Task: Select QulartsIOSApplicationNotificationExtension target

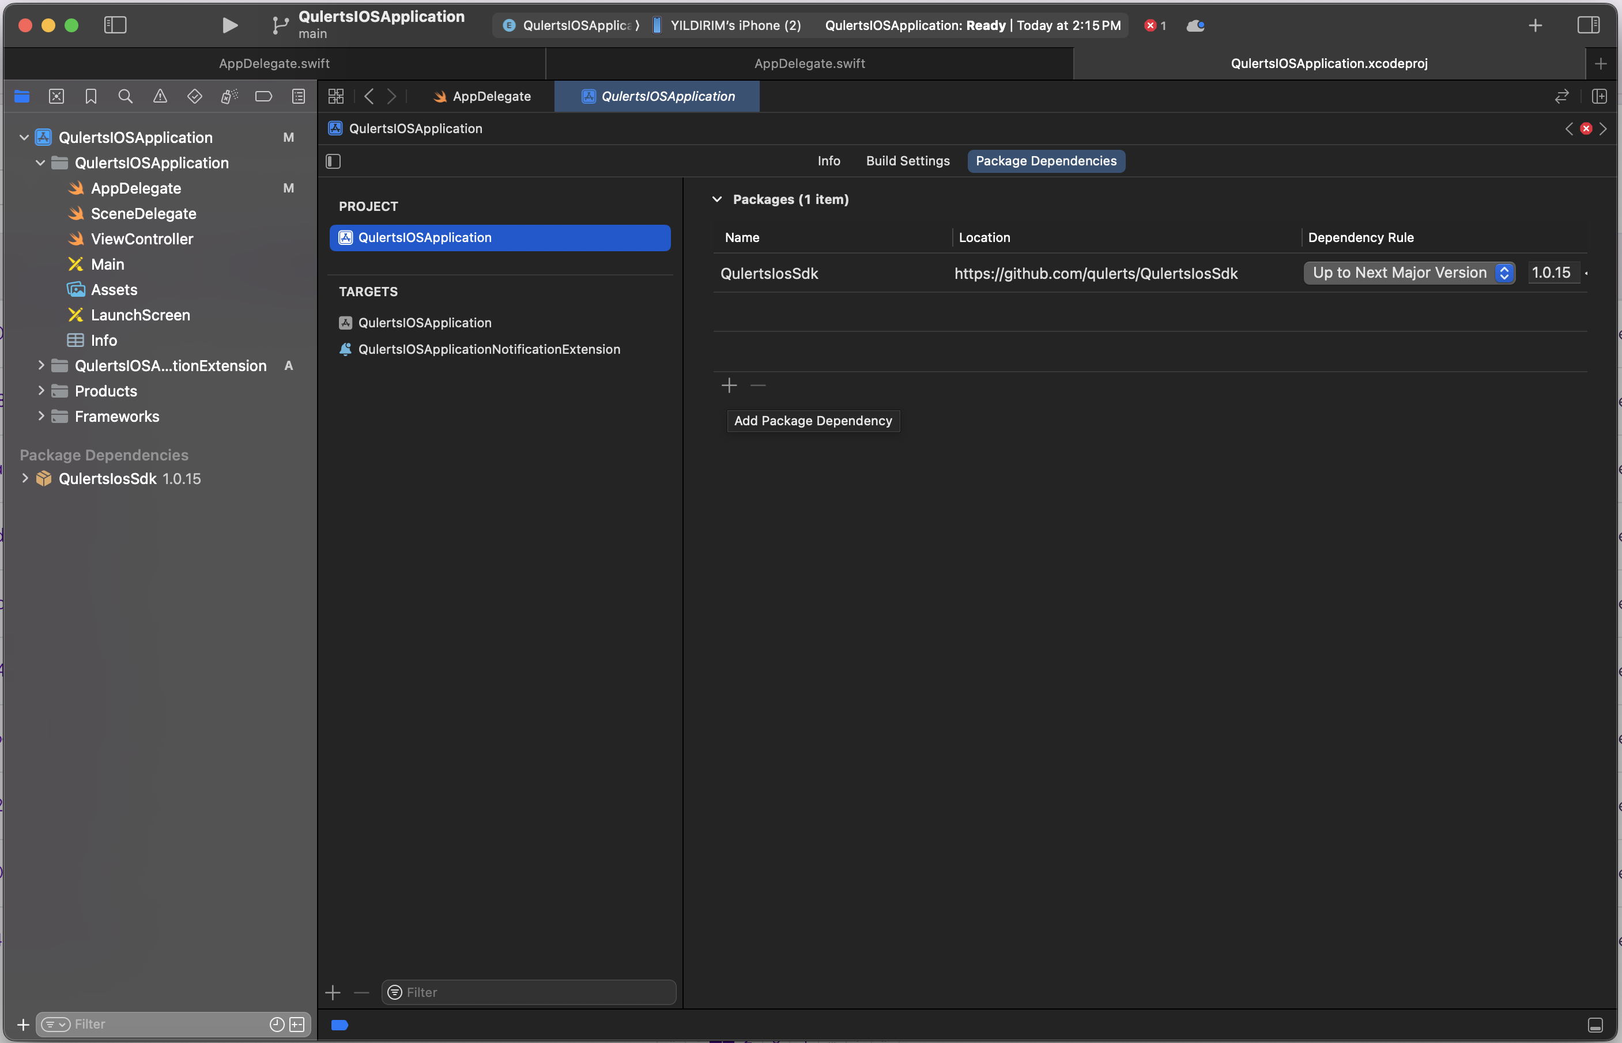Action: [x=488, y=349]
